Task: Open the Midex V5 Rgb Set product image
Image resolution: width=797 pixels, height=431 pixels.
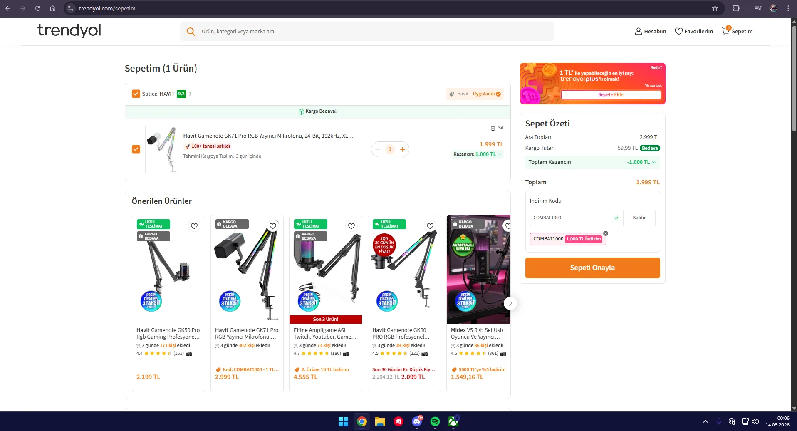Action: [478, 269]
